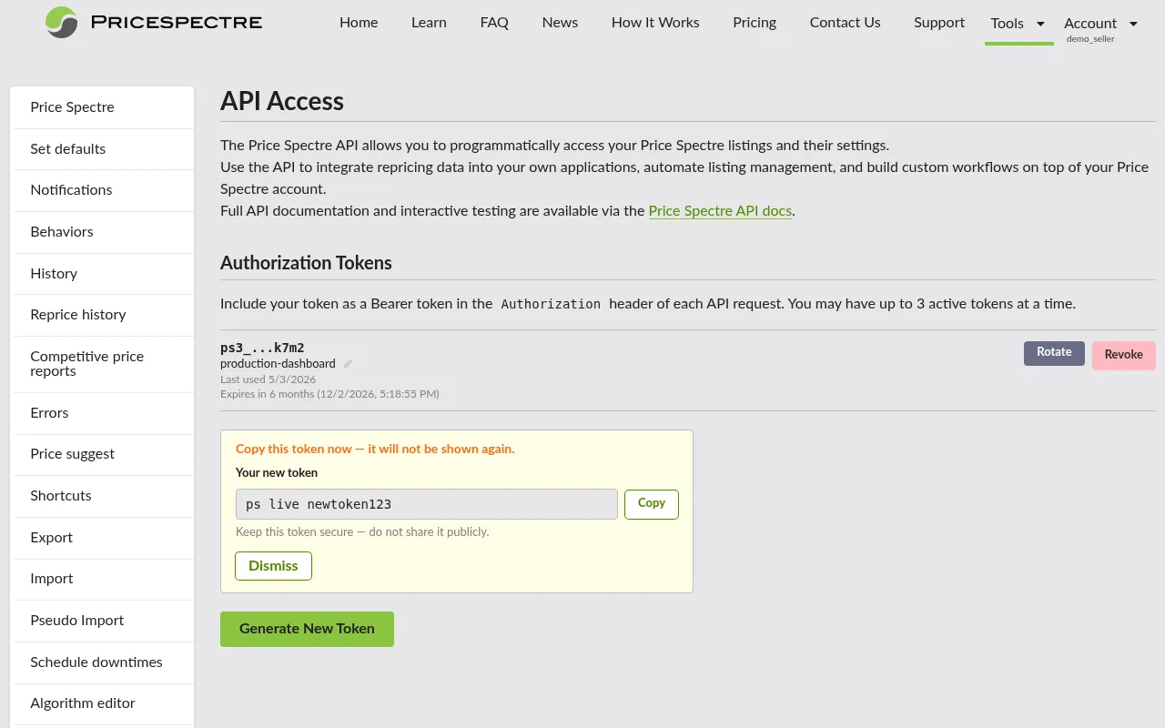The height and width of the screenshot is (728, 1165).
Task: Open the Home menu item
Action: [359, 23]
